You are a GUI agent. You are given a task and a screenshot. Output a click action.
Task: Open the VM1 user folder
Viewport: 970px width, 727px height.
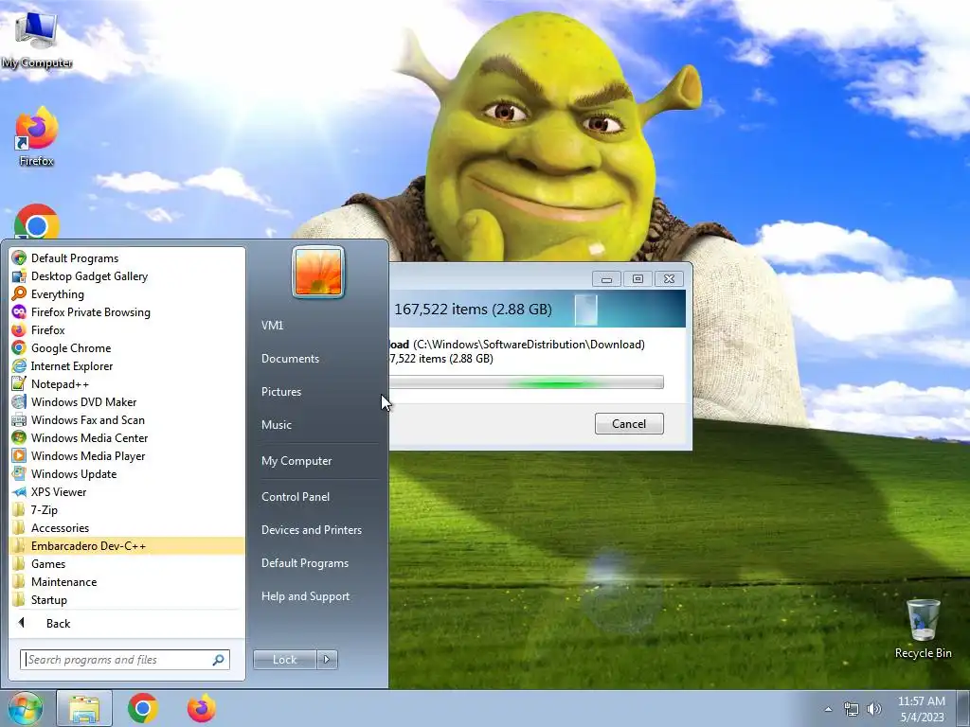(x=272, y=326)
